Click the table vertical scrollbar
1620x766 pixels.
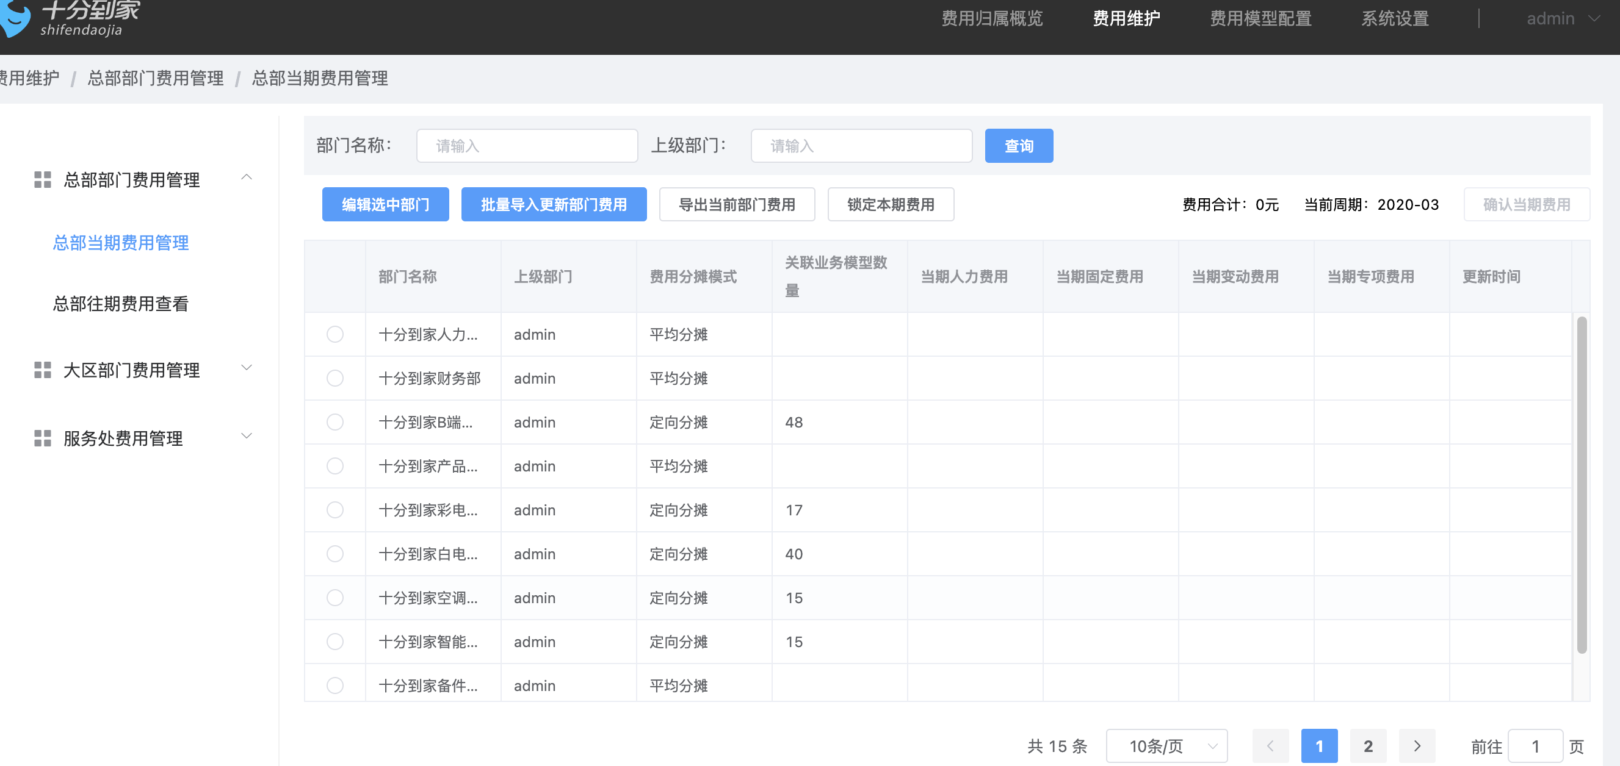(1582, 484)
